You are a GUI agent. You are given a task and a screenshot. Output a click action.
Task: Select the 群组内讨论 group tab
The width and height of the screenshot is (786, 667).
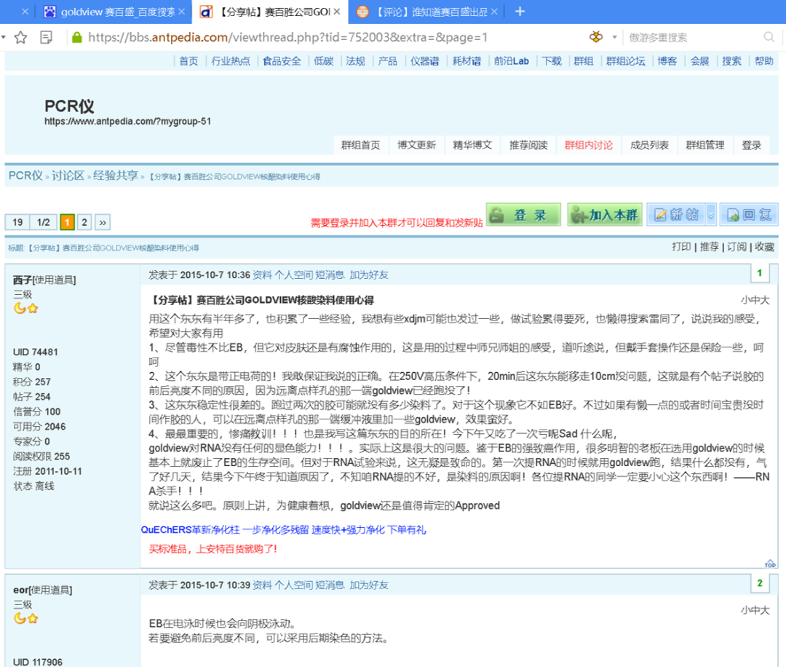pos(589,145)
